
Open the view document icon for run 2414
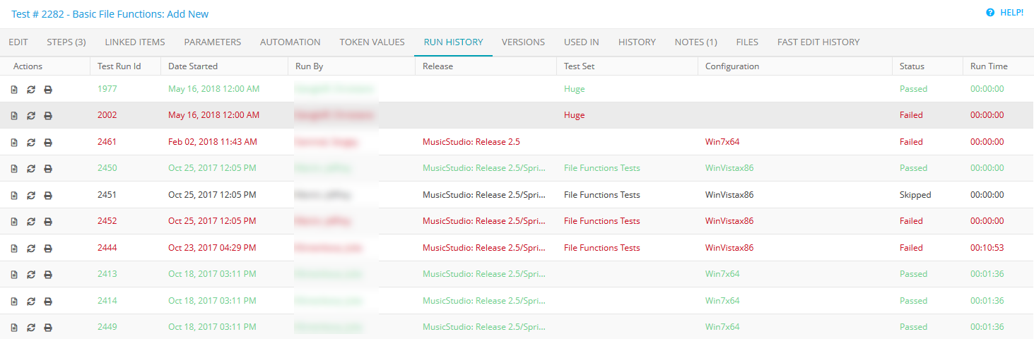[x=14, y=302]
